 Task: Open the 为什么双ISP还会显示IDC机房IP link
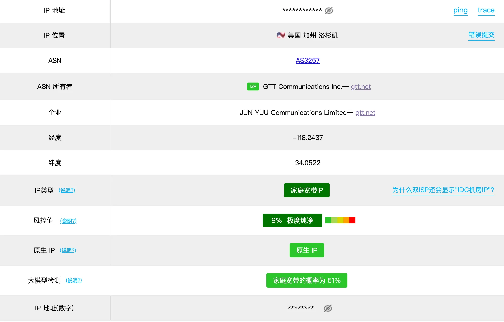click(443, 190)
